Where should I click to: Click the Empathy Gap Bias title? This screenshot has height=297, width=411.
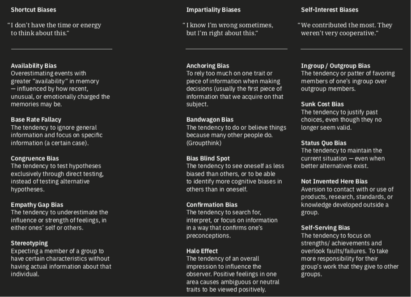pyautogui.click(x=37, y=205)
